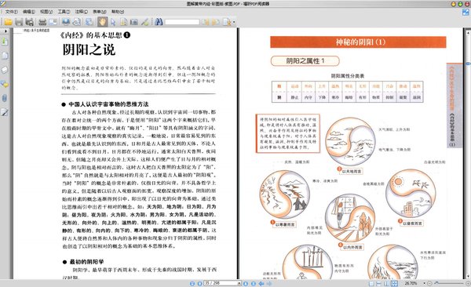Screen dimensions: 471x287
Task: Open the 帮助 (Help) menu
Action: [118, 12]
